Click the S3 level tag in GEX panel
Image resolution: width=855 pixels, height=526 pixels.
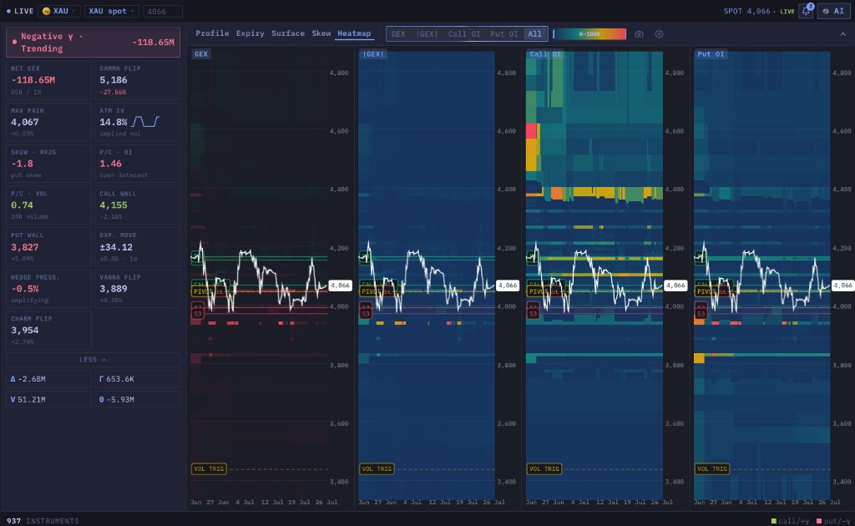click(197, 314)
